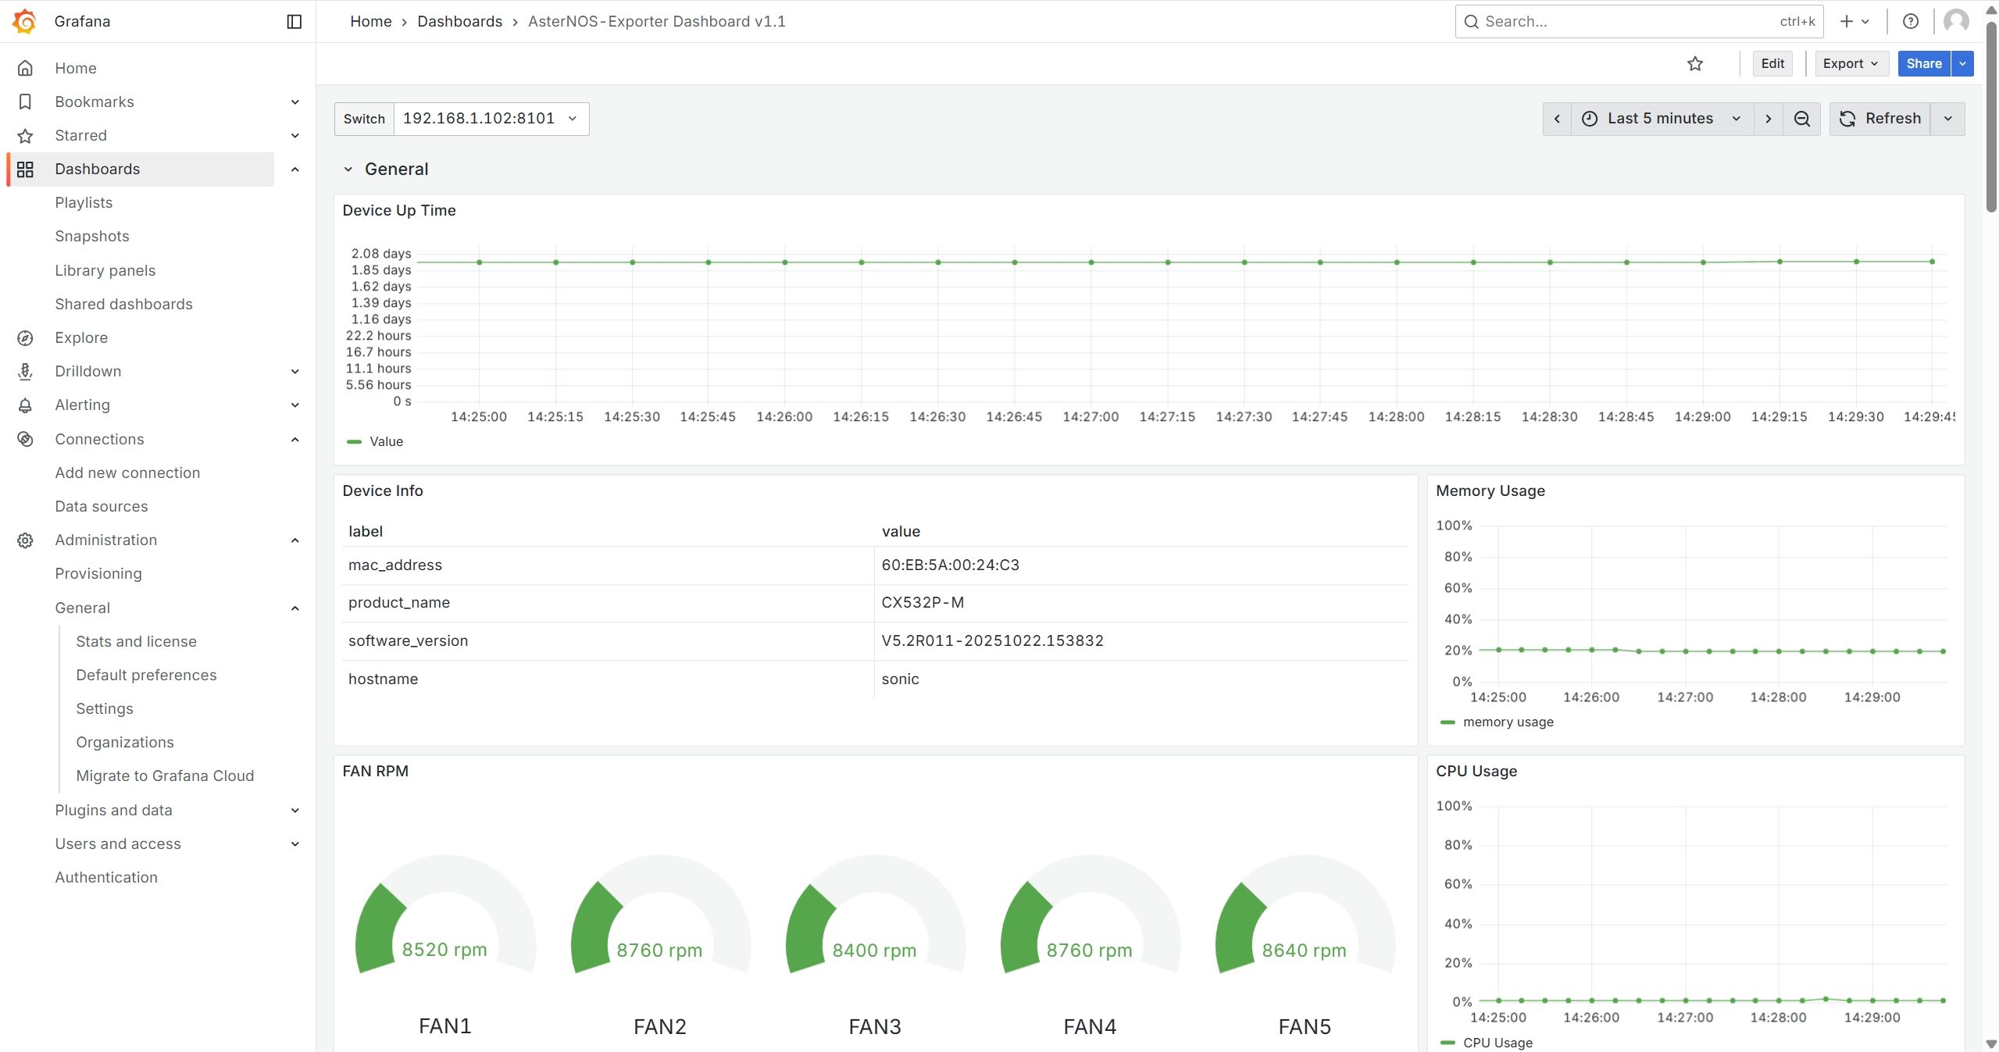The width and height of the screenshot is (1999, 1052).
Task: Click the memory usage legend color swatch
Action: [x=1447, y=722]
